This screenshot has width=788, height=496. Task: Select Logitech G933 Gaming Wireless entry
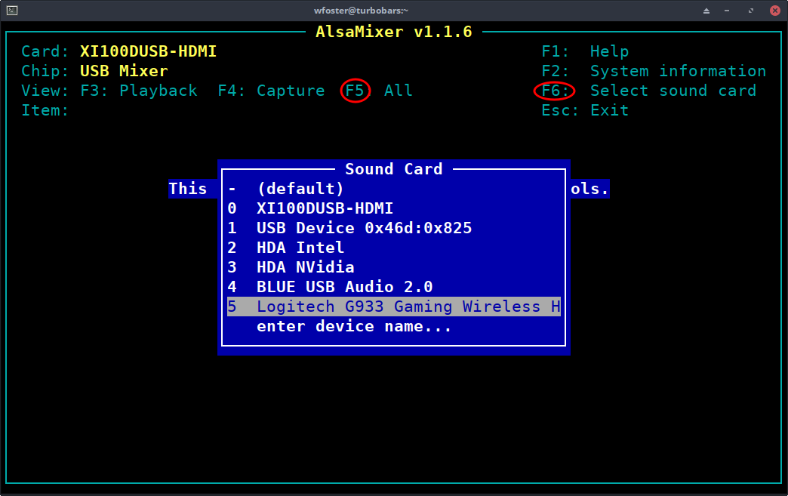393,307
